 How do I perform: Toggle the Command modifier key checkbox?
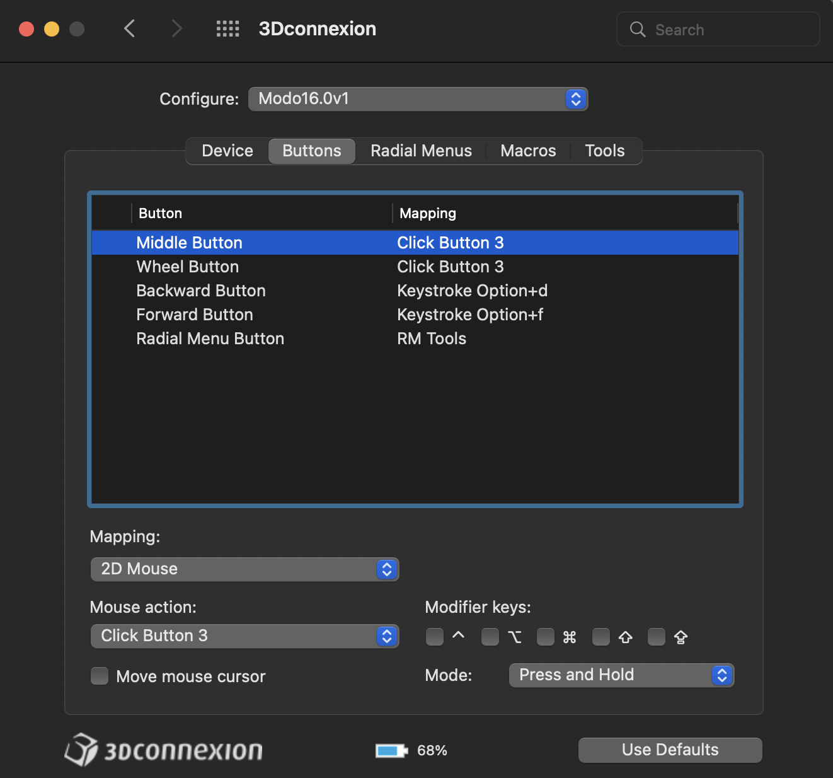coord(546,637)
